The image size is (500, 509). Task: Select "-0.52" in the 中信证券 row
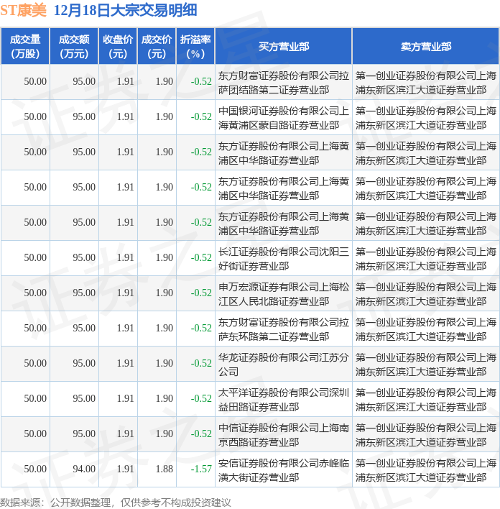201,434
